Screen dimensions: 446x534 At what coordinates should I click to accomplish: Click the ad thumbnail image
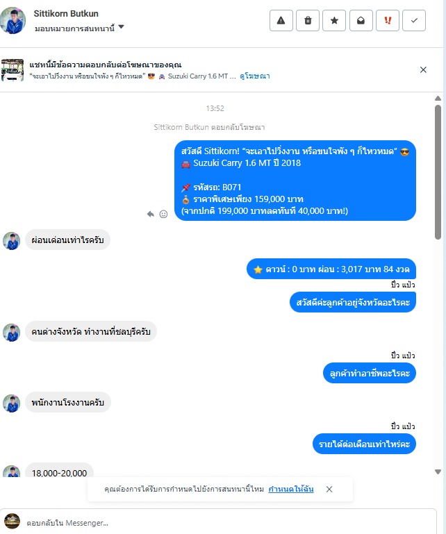click(13, 70)
